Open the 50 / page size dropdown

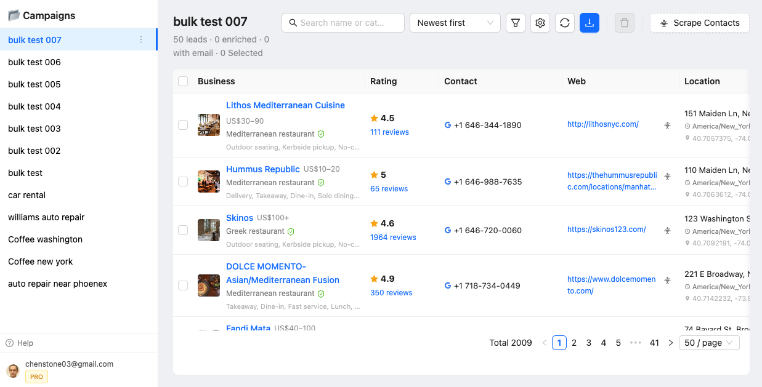[x=710, y=343]
